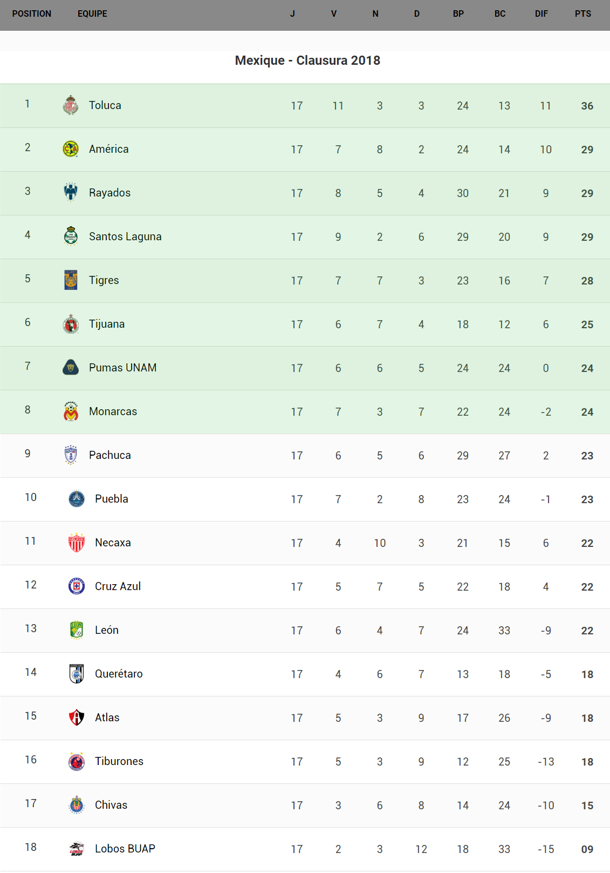Click the Necaxa striped shield logo

point(77,543)
